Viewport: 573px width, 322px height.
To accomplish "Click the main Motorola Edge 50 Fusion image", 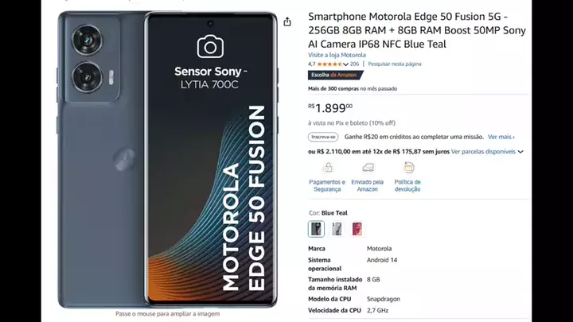I will pos(167,159).
